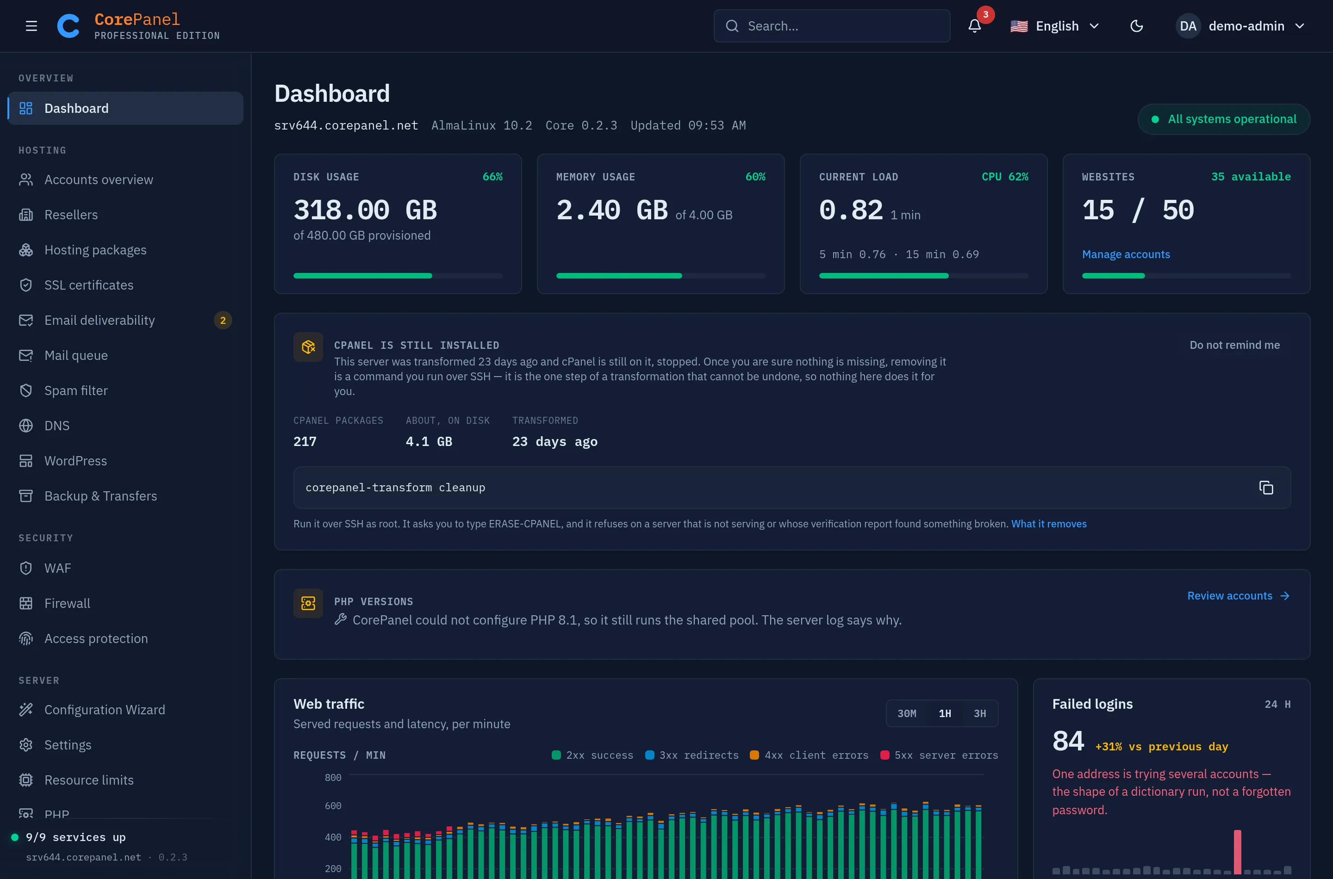The height and width of the screenshot is (879, 1333).
Task: Toggle 2xx success legend swatch
Action: tap(556, 755)
